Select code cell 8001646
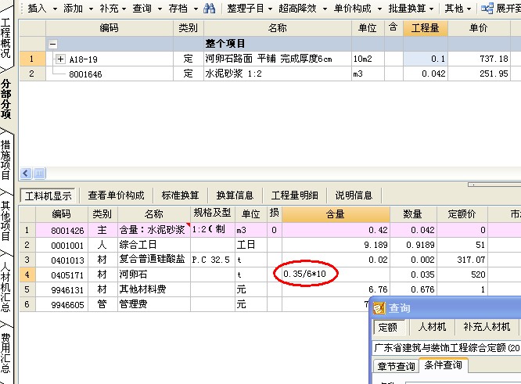Viewport: 521px width, 384px height. click(x=110, y=74)
